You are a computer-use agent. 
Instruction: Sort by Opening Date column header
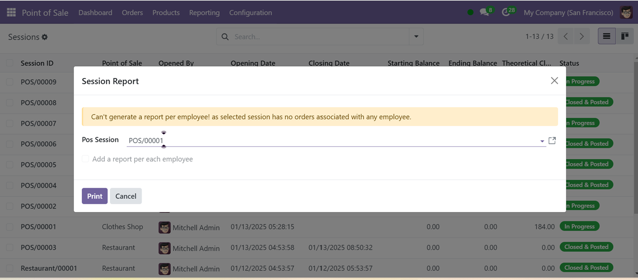253,63
